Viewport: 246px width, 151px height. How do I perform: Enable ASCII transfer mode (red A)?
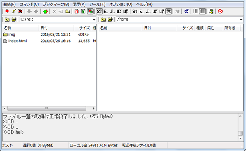[x=76, y=12]
